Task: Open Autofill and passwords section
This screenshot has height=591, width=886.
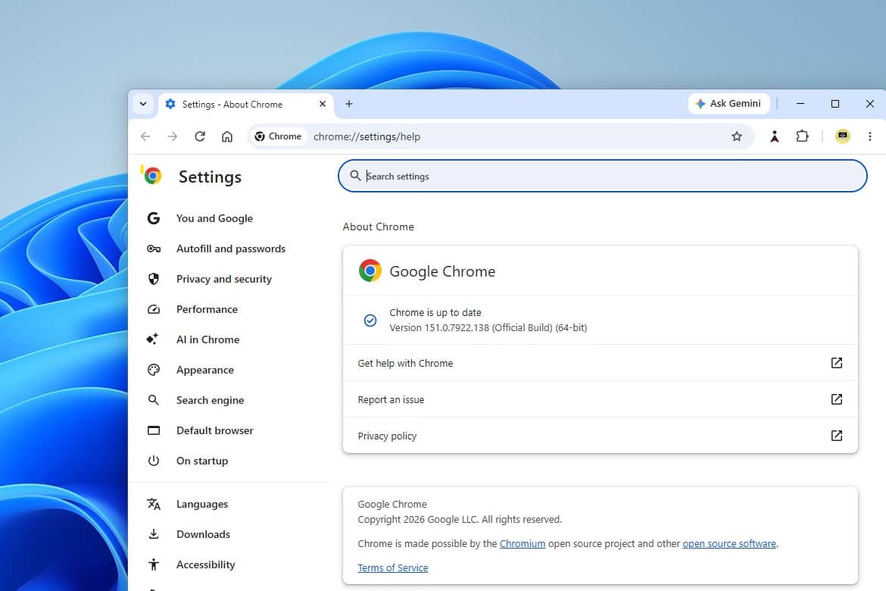Action: point(230,249)
